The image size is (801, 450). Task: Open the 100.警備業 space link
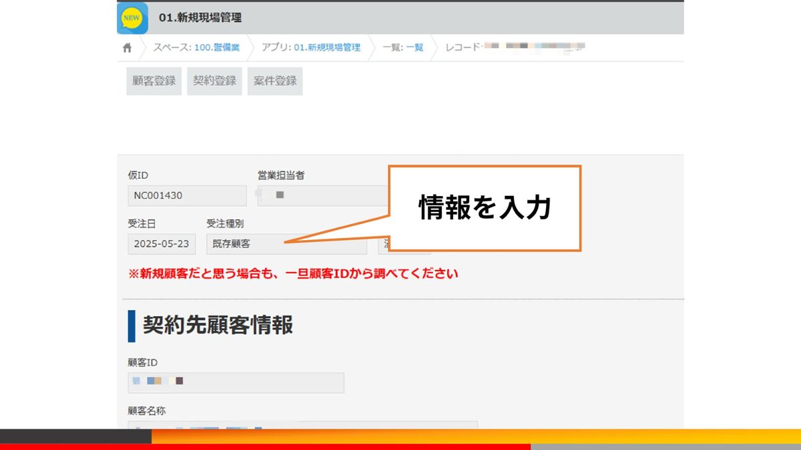click(217, 48)
